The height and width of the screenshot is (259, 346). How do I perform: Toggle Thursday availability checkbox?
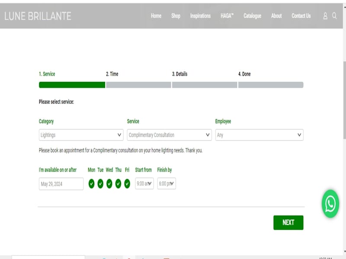coord(118,184)
